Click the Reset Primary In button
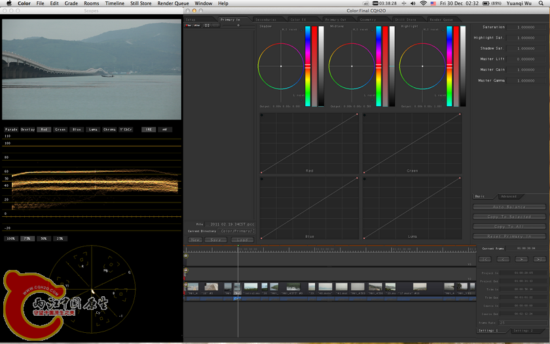Screen dimensions: 550x344 [509, 237]
